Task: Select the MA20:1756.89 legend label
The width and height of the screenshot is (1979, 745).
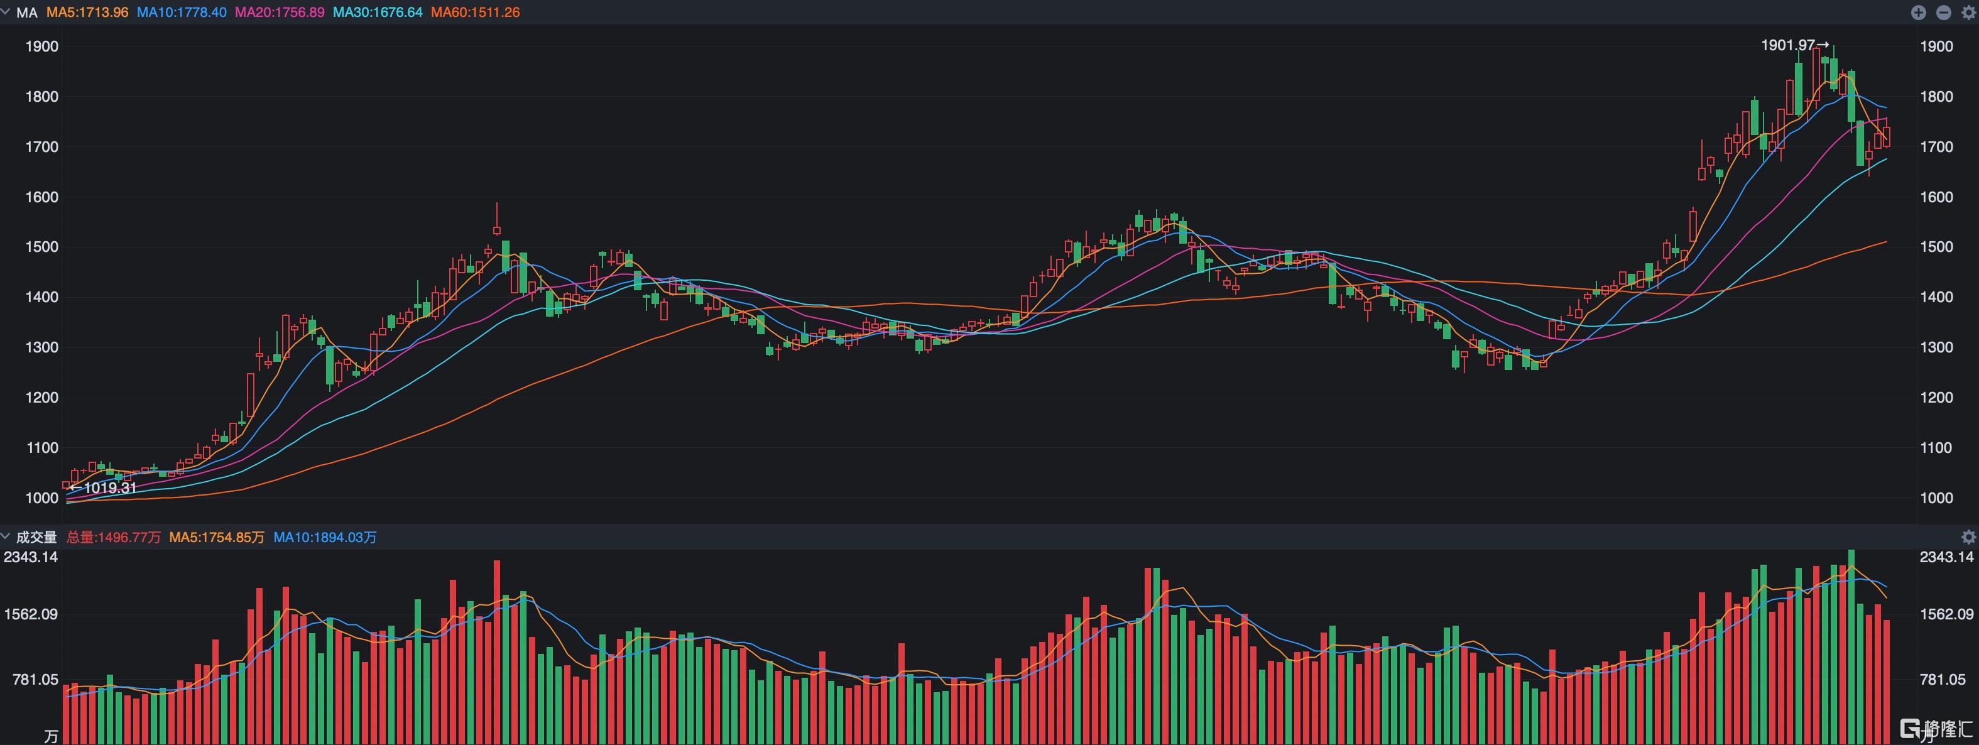Action: pyautogui.click(x=280, y=13)
